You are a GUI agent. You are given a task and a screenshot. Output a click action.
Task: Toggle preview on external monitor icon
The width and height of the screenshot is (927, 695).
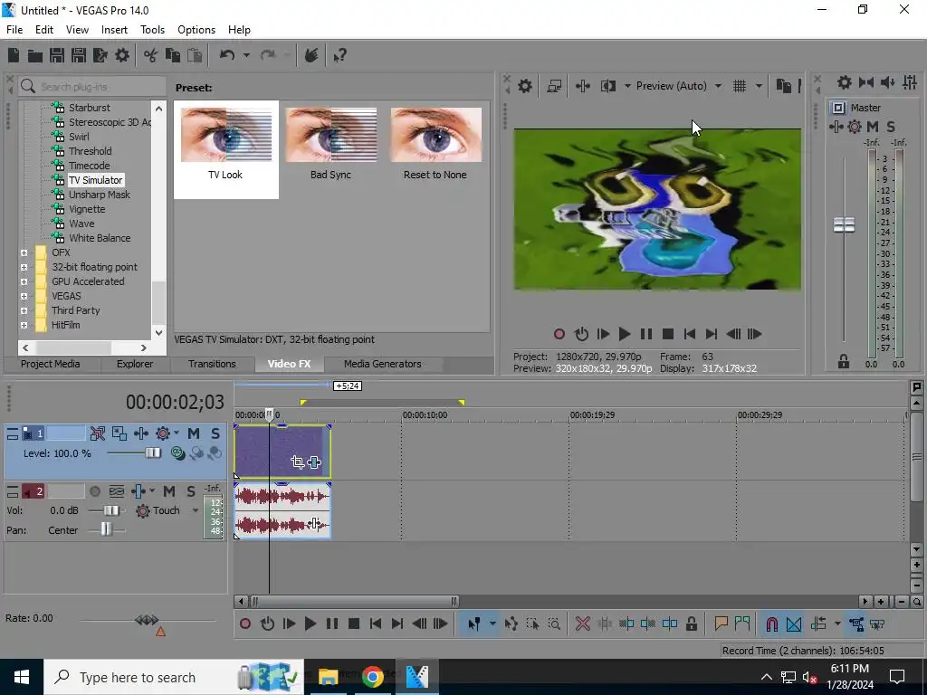[x=554, y=86]
